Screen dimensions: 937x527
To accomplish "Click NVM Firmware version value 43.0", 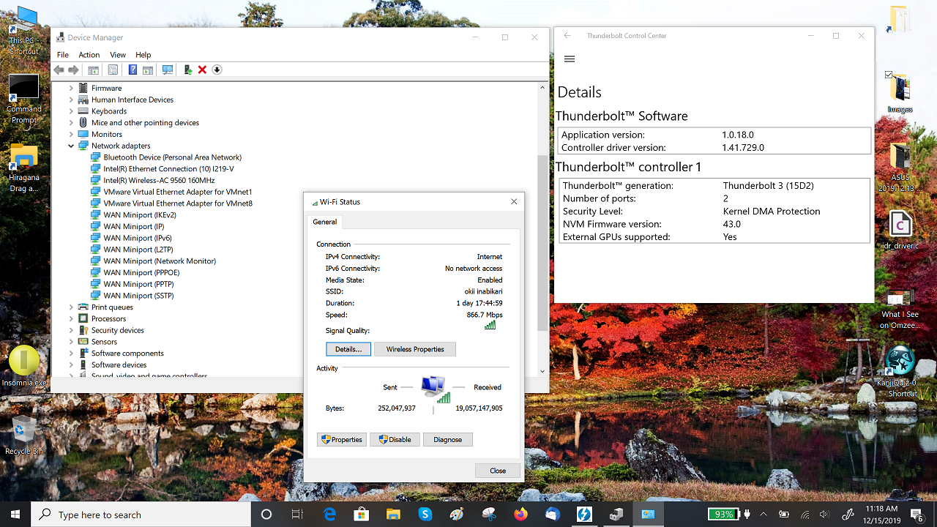I will [732, 224].
